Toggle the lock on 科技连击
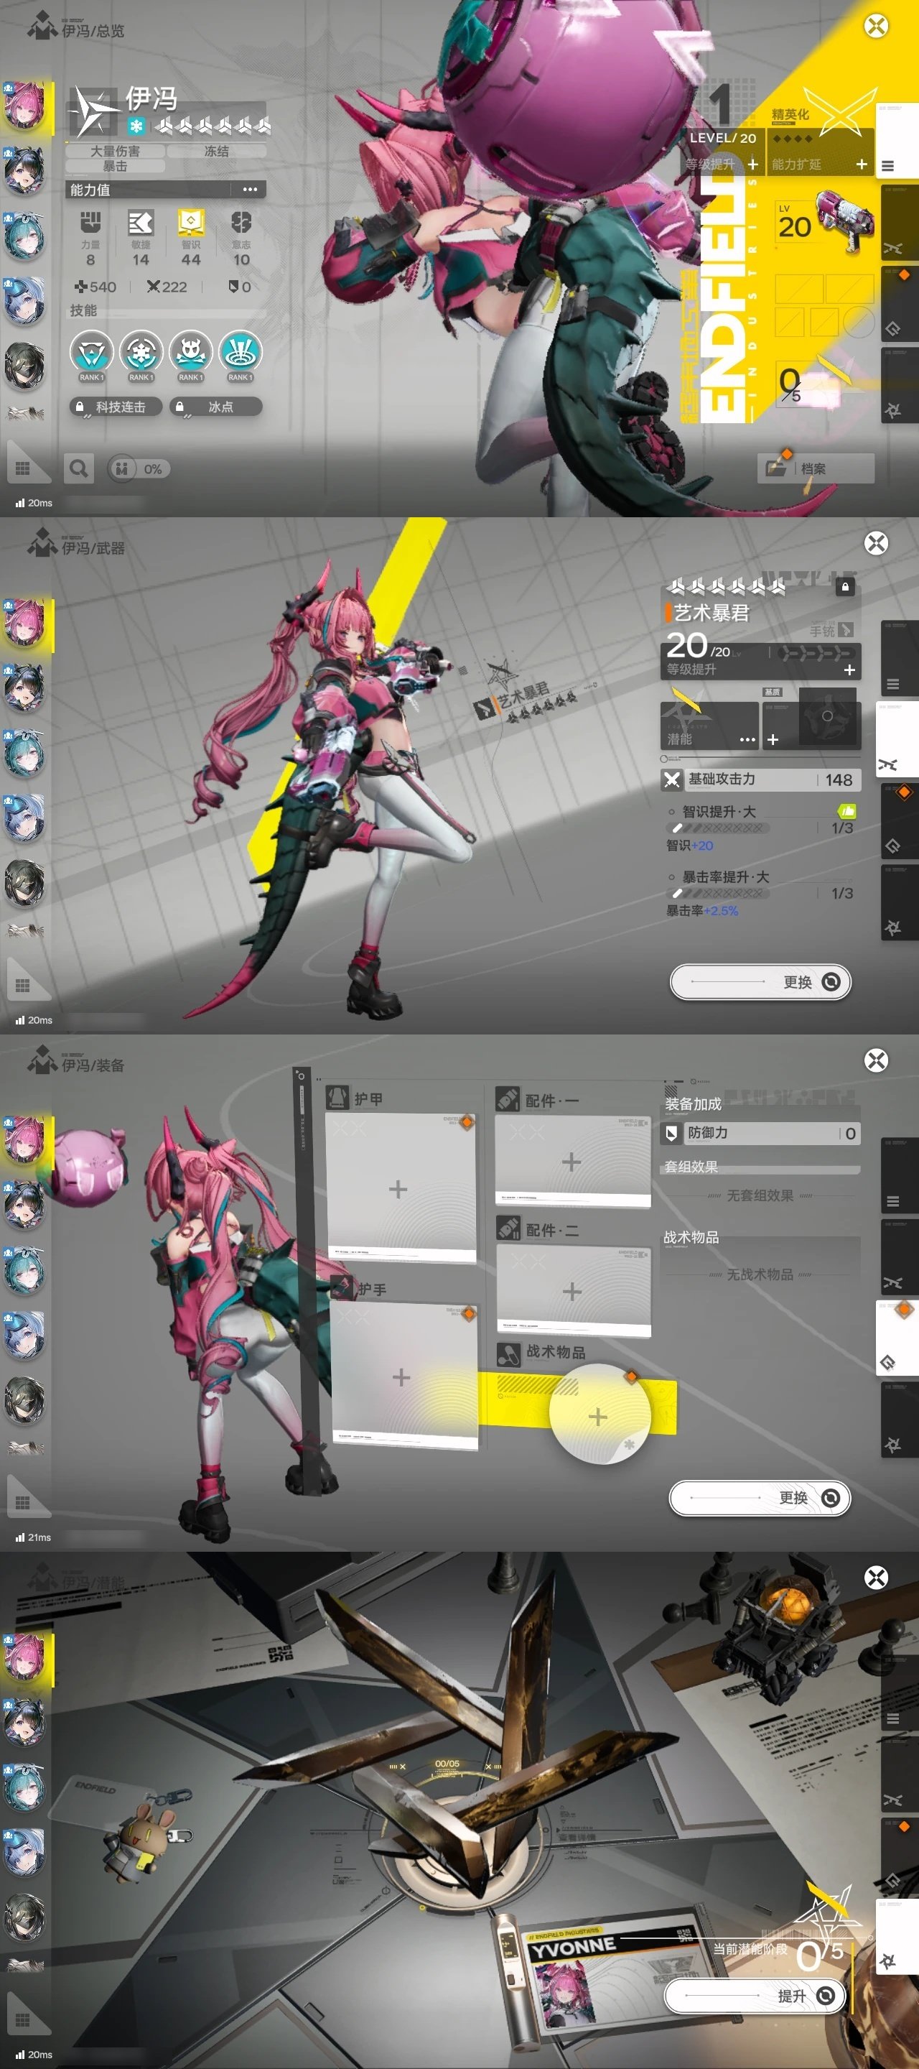 80,407
